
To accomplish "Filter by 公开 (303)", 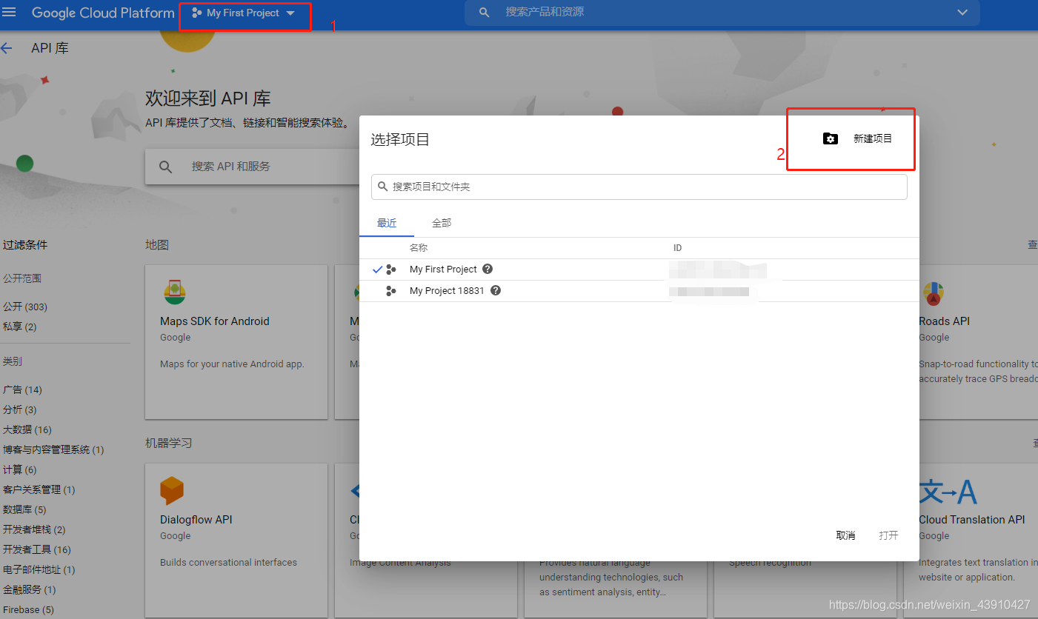I will click(25, 307).
